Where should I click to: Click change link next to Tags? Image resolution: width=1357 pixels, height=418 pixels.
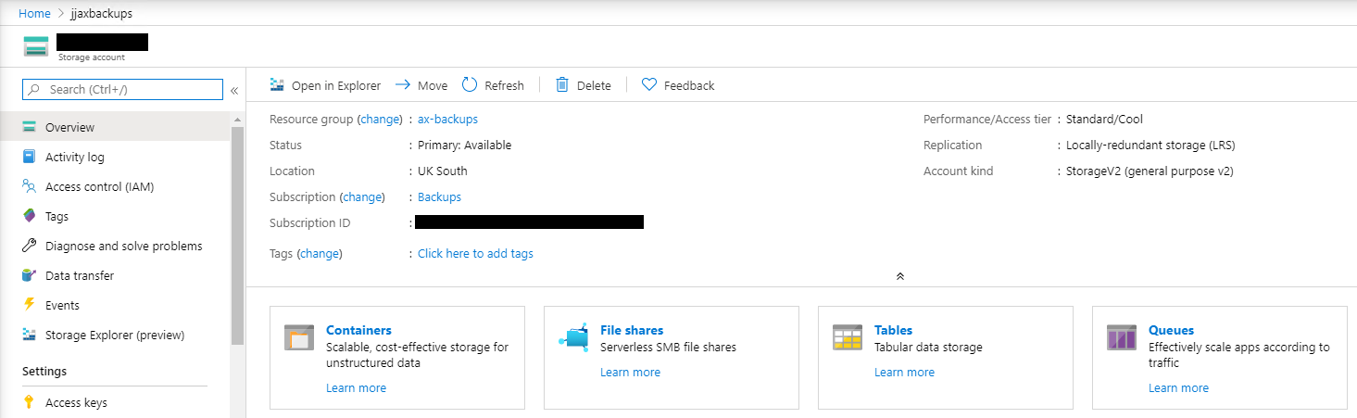(x=320, y=253)
